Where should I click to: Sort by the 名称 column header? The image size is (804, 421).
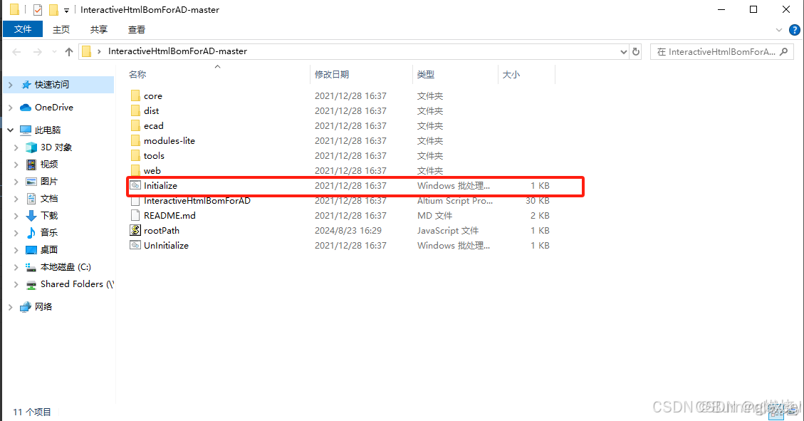tap(137, 74)
